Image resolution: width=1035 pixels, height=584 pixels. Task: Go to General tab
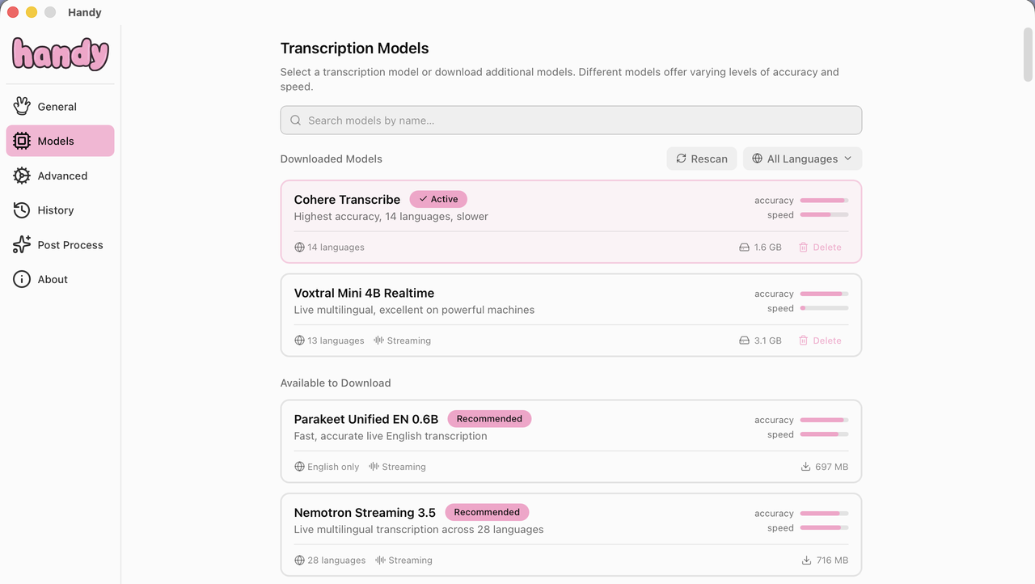tap(60, 106)
